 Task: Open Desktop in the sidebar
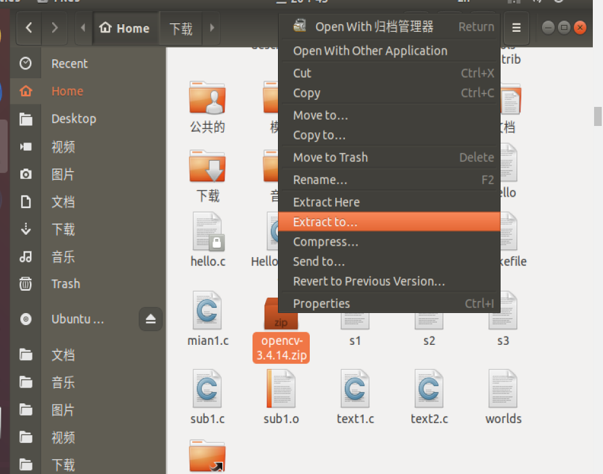pyautogui.click(x=74, y=119)
